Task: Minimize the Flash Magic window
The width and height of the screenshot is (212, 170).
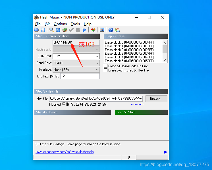Action: 136,17
